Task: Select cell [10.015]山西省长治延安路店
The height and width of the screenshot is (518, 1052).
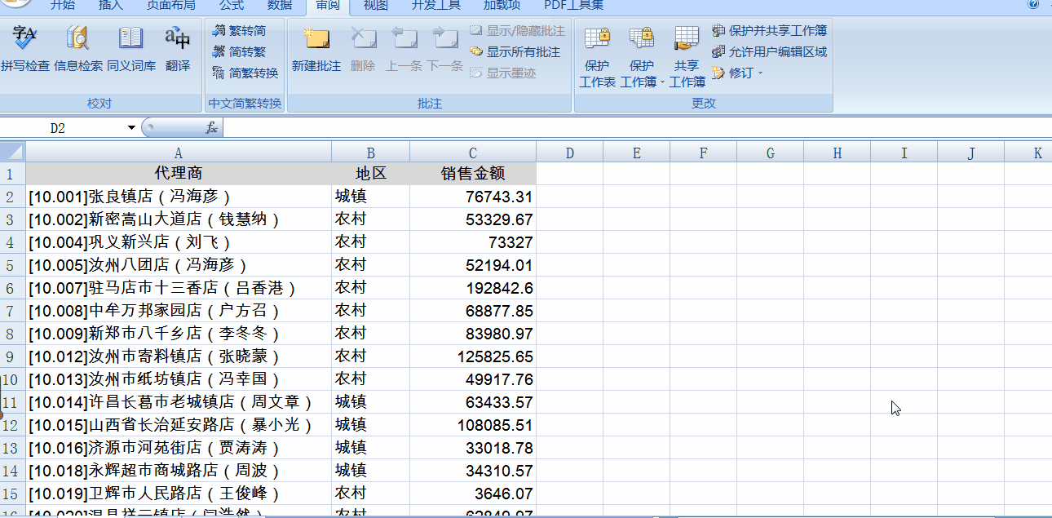Action: click(x=179, y=425)
